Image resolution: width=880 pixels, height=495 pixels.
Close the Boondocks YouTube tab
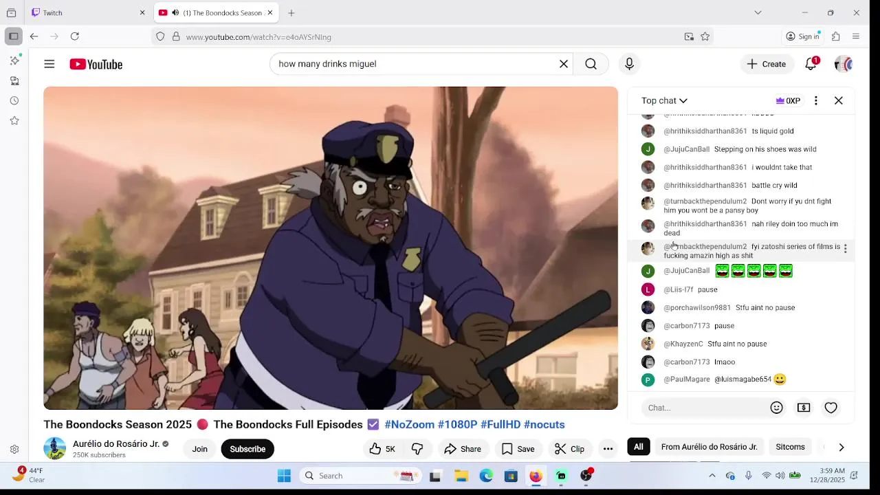coord(270,12)
